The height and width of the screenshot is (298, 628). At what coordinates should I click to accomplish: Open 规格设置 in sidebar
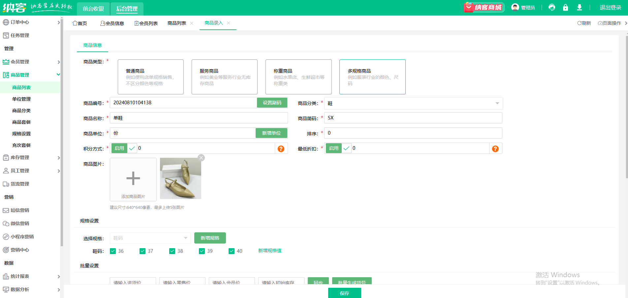click(x=21, y=134)
